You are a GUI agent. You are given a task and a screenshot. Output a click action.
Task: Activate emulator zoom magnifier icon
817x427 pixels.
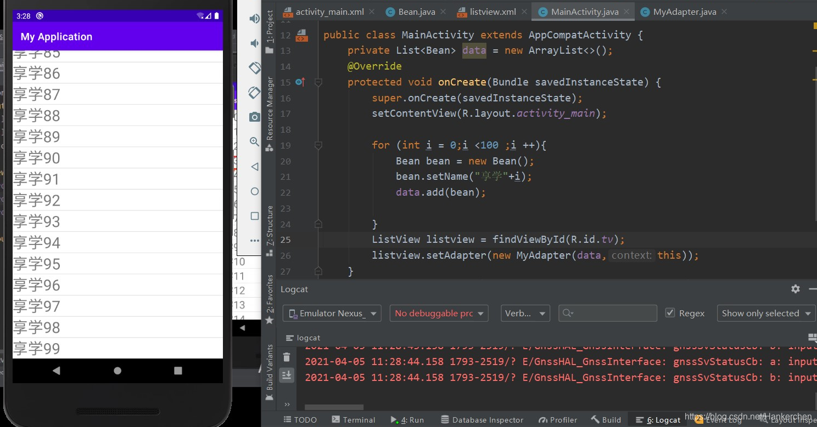point(255,141)
